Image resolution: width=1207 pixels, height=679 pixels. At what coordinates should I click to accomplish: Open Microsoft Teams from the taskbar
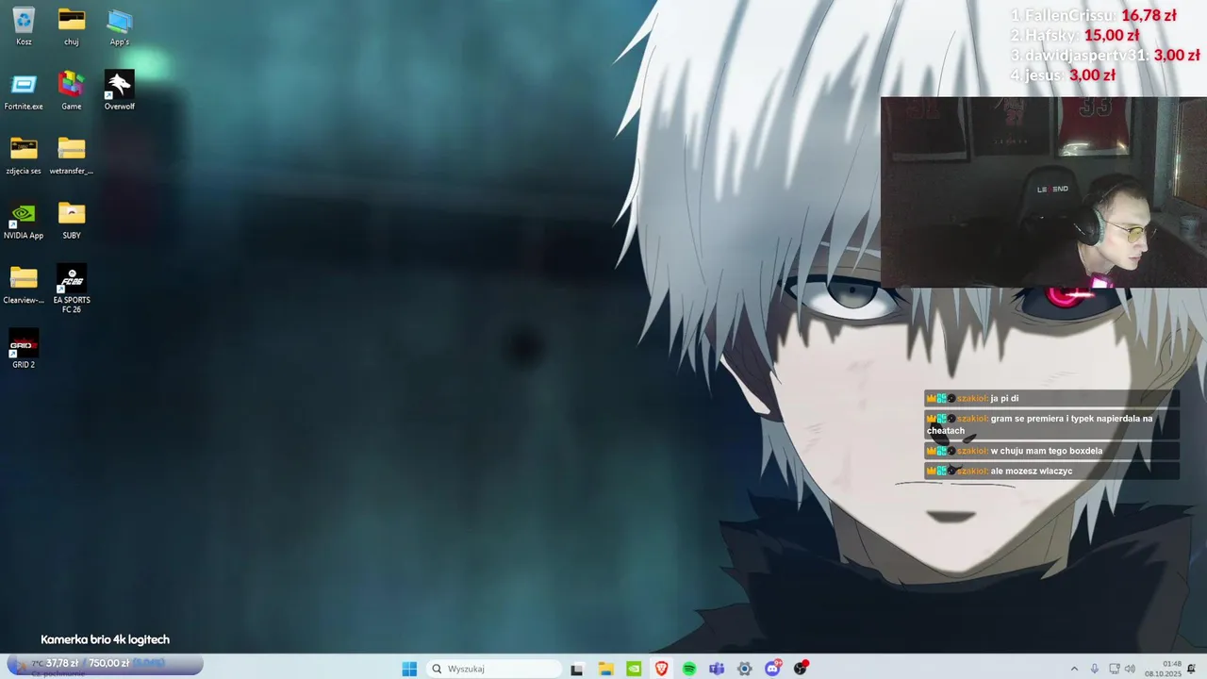[717, 669]
